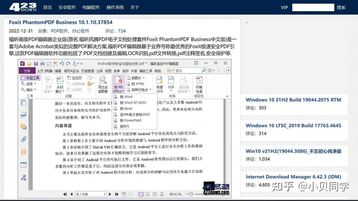Open the form fields side panel icon
Viewport: 358px width, 201px height.
(23, 165)
